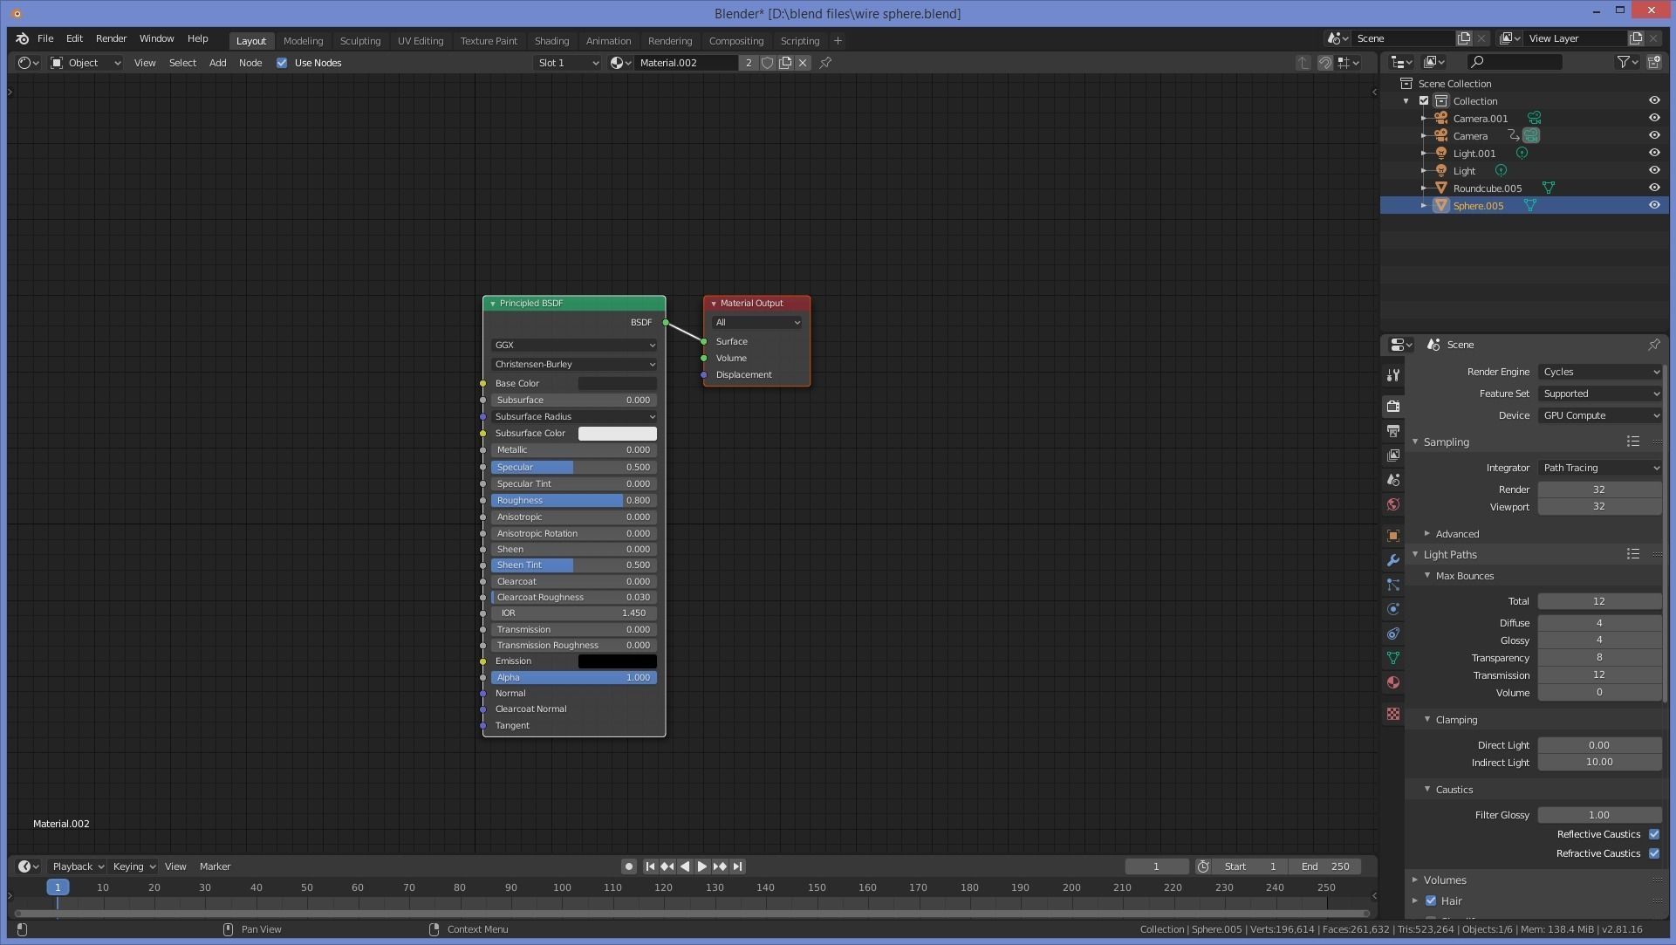
Task: Hide Roundcube.005 with its eye icon
Action: tap(1654, 188)
